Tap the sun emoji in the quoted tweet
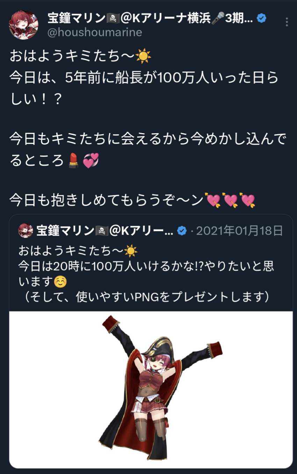The height and width of the screenshot is (474, 297). (x=131, y=251)
